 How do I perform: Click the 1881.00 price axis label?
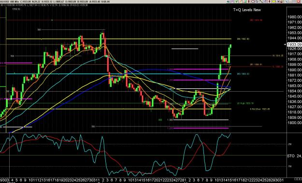tap(294, 75)
